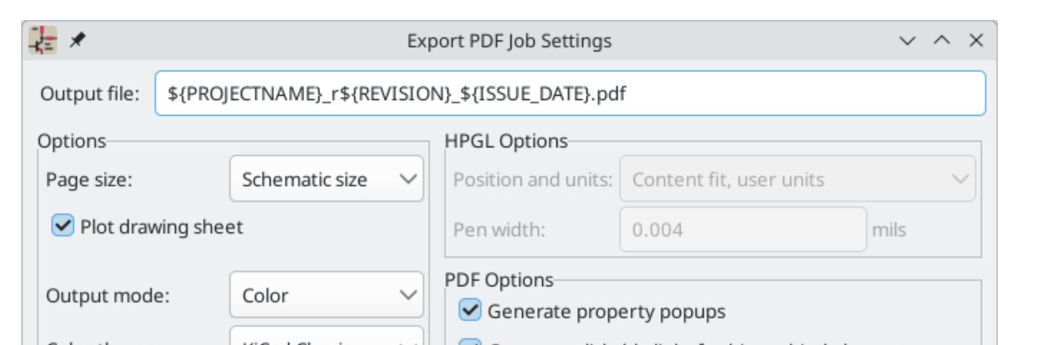Image resolution: width=1042 pixels, height=345 pixels.
Task: Open the Page size dropdown showing Schematic size
Action: pyautogui.click(x=326, y=179)
